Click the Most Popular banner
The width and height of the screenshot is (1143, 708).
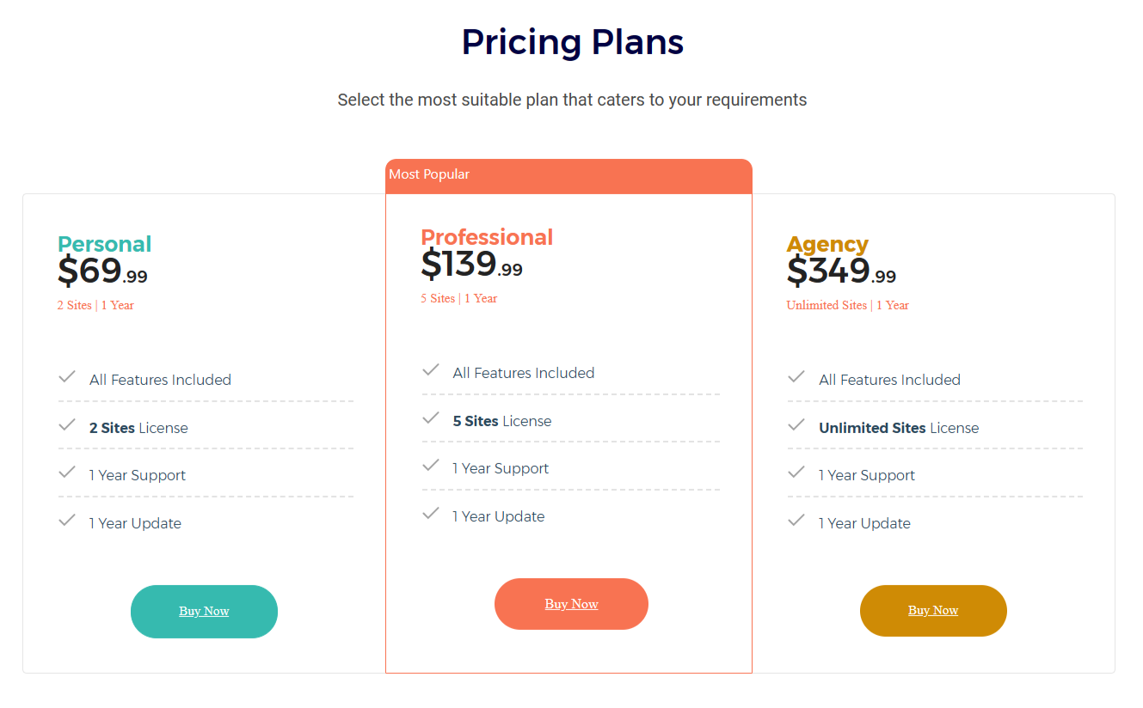tap(568, 175)
